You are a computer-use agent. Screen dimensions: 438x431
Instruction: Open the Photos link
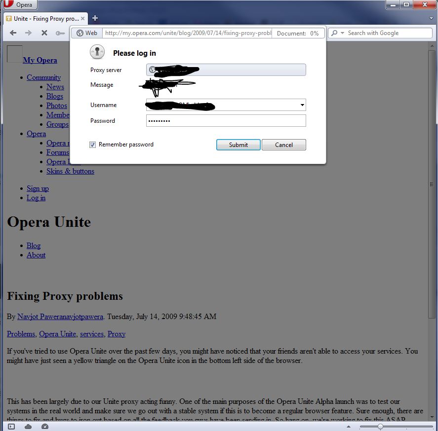coord(57,106)
